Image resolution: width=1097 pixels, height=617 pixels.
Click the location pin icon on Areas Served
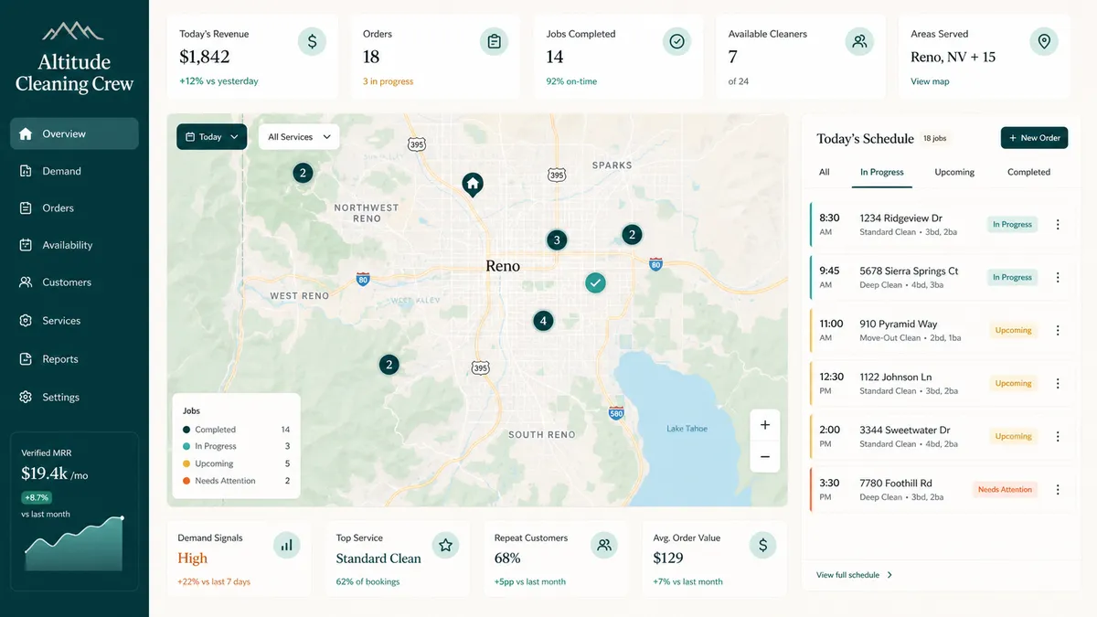pos(1043,41)
